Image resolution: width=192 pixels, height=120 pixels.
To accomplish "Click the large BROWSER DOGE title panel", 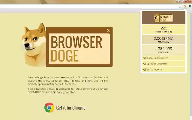I will pyautogui.click(x=79, y=47).
